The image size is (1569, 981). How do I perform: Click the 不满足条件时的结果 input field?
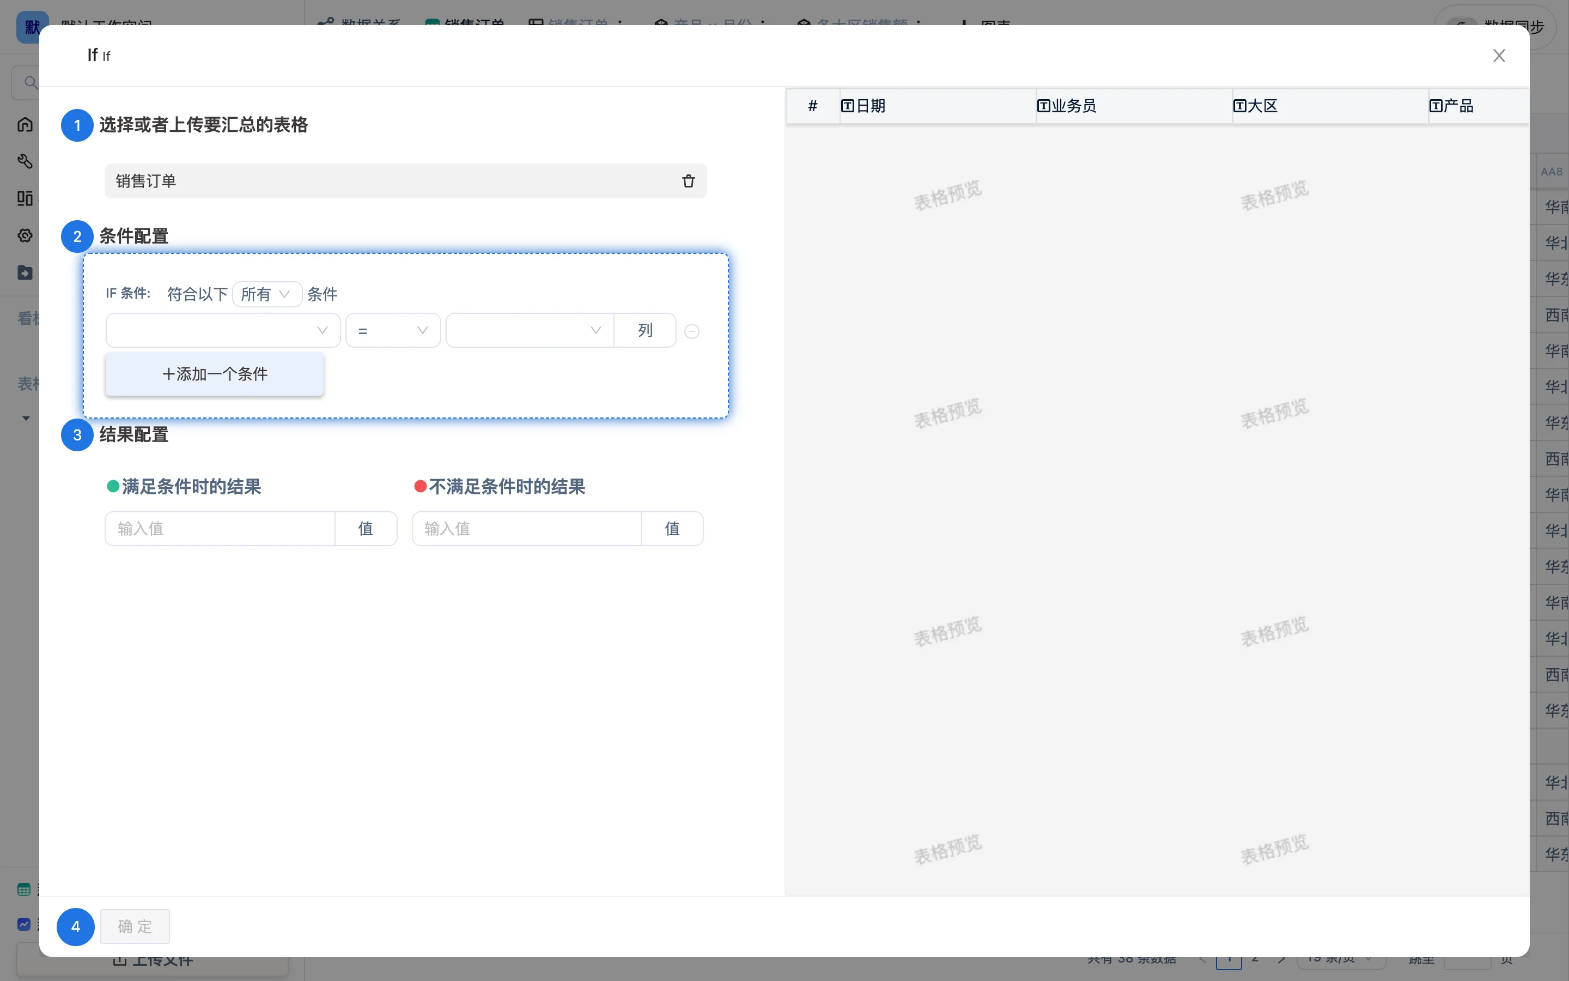point(526,529)
